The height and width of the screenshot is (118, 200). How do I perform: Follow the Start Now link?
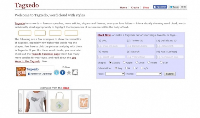pos(104,35)
